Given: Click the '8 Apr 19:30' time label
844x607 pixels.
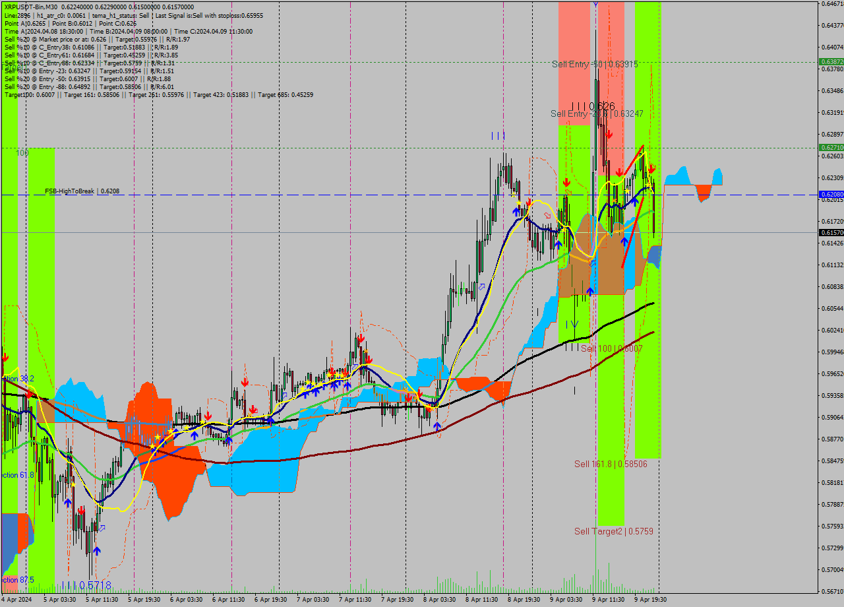Looking at the screenshot, I should pyautogui.click(x=524, y=600).
